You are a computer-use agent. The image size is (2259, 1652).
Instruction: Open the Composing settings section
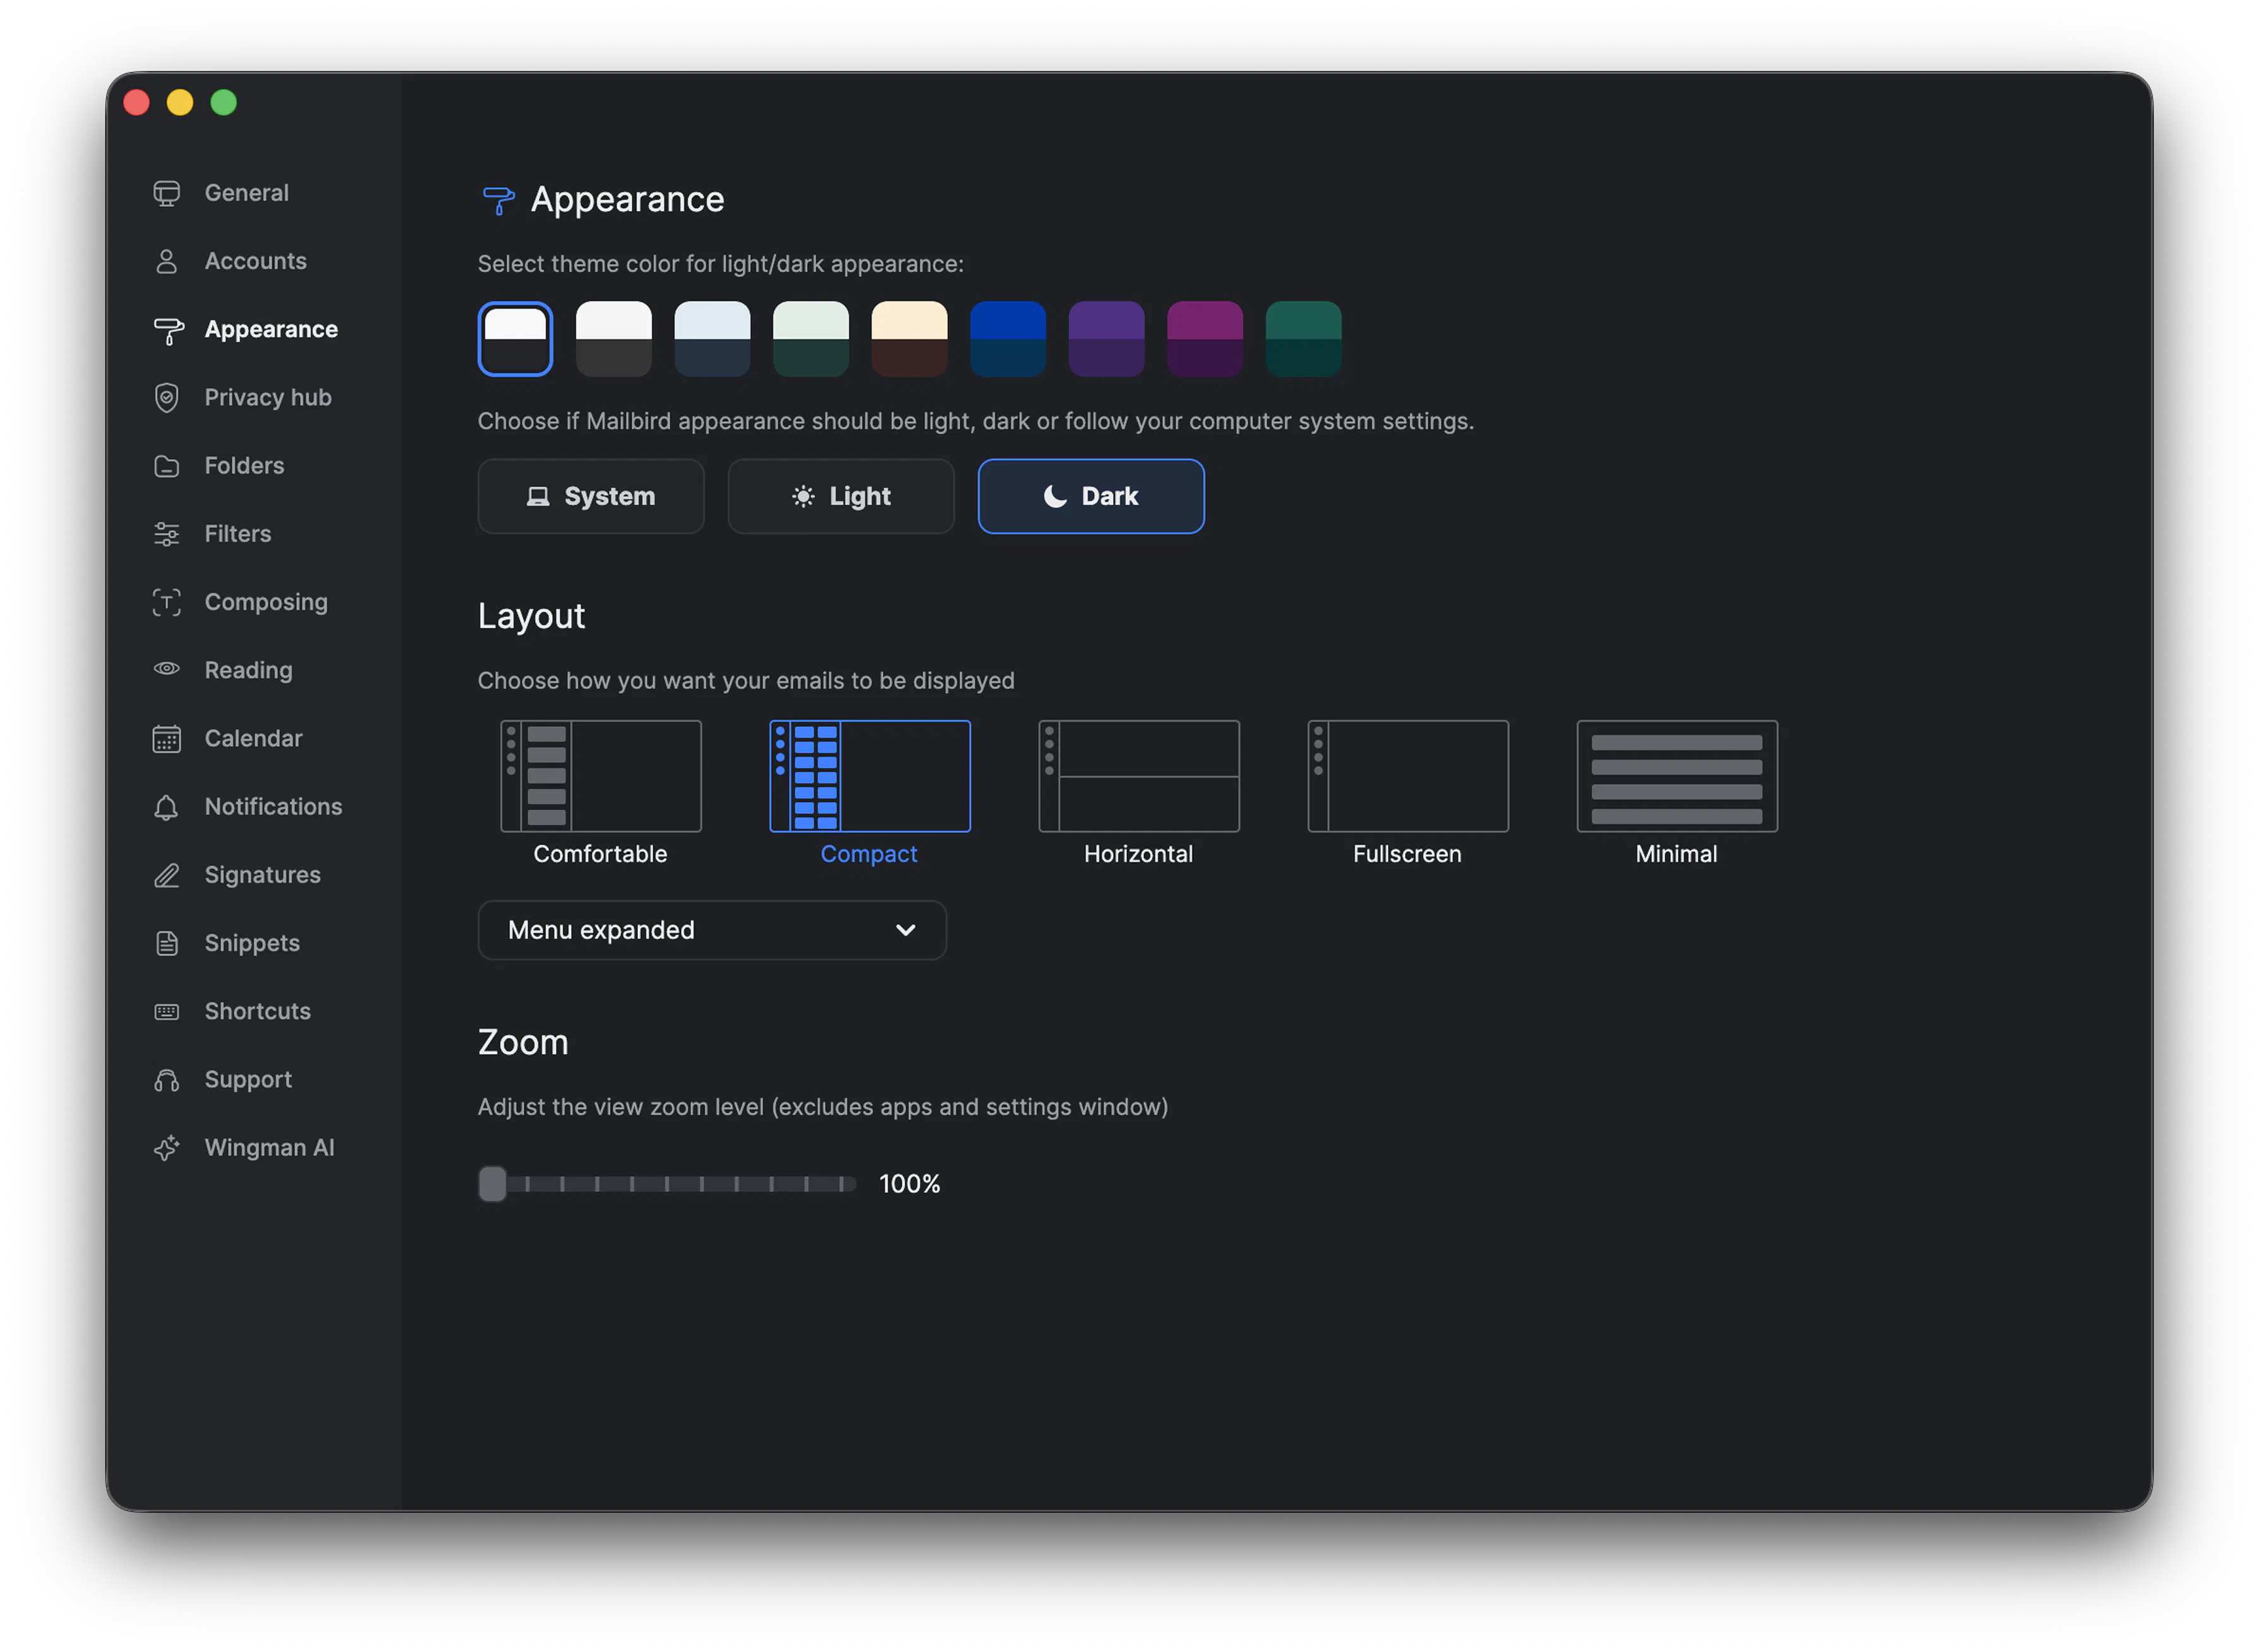(266, 602)
